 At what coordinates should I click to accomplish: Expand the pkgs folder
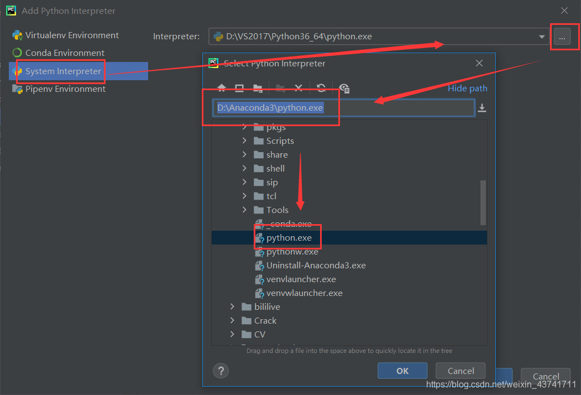pos(244,127)
